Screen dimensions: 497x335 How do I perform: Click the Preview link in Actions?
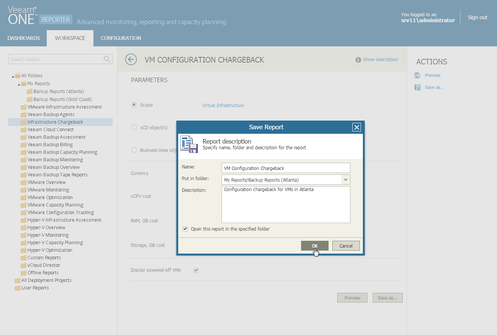coord(433,75)
